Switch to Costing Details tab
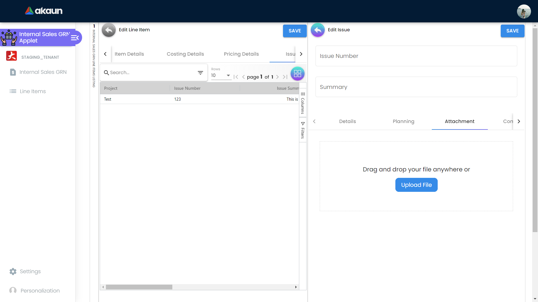Viewport: 538px width, 302px height. click(185, 54)
